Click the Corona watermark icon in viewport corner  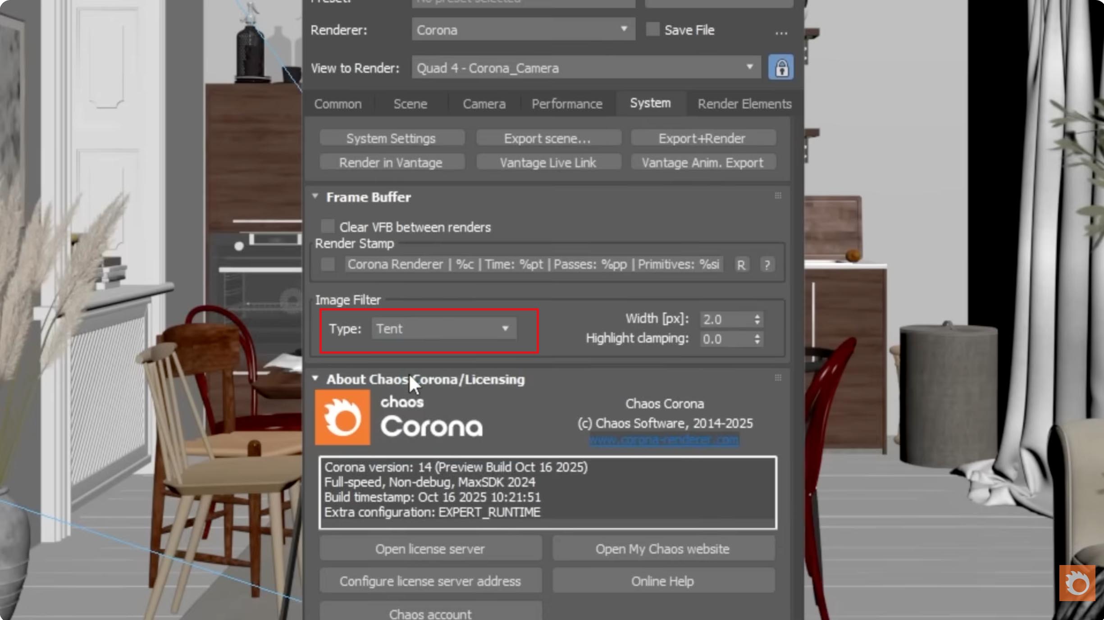pos(1077,583)
